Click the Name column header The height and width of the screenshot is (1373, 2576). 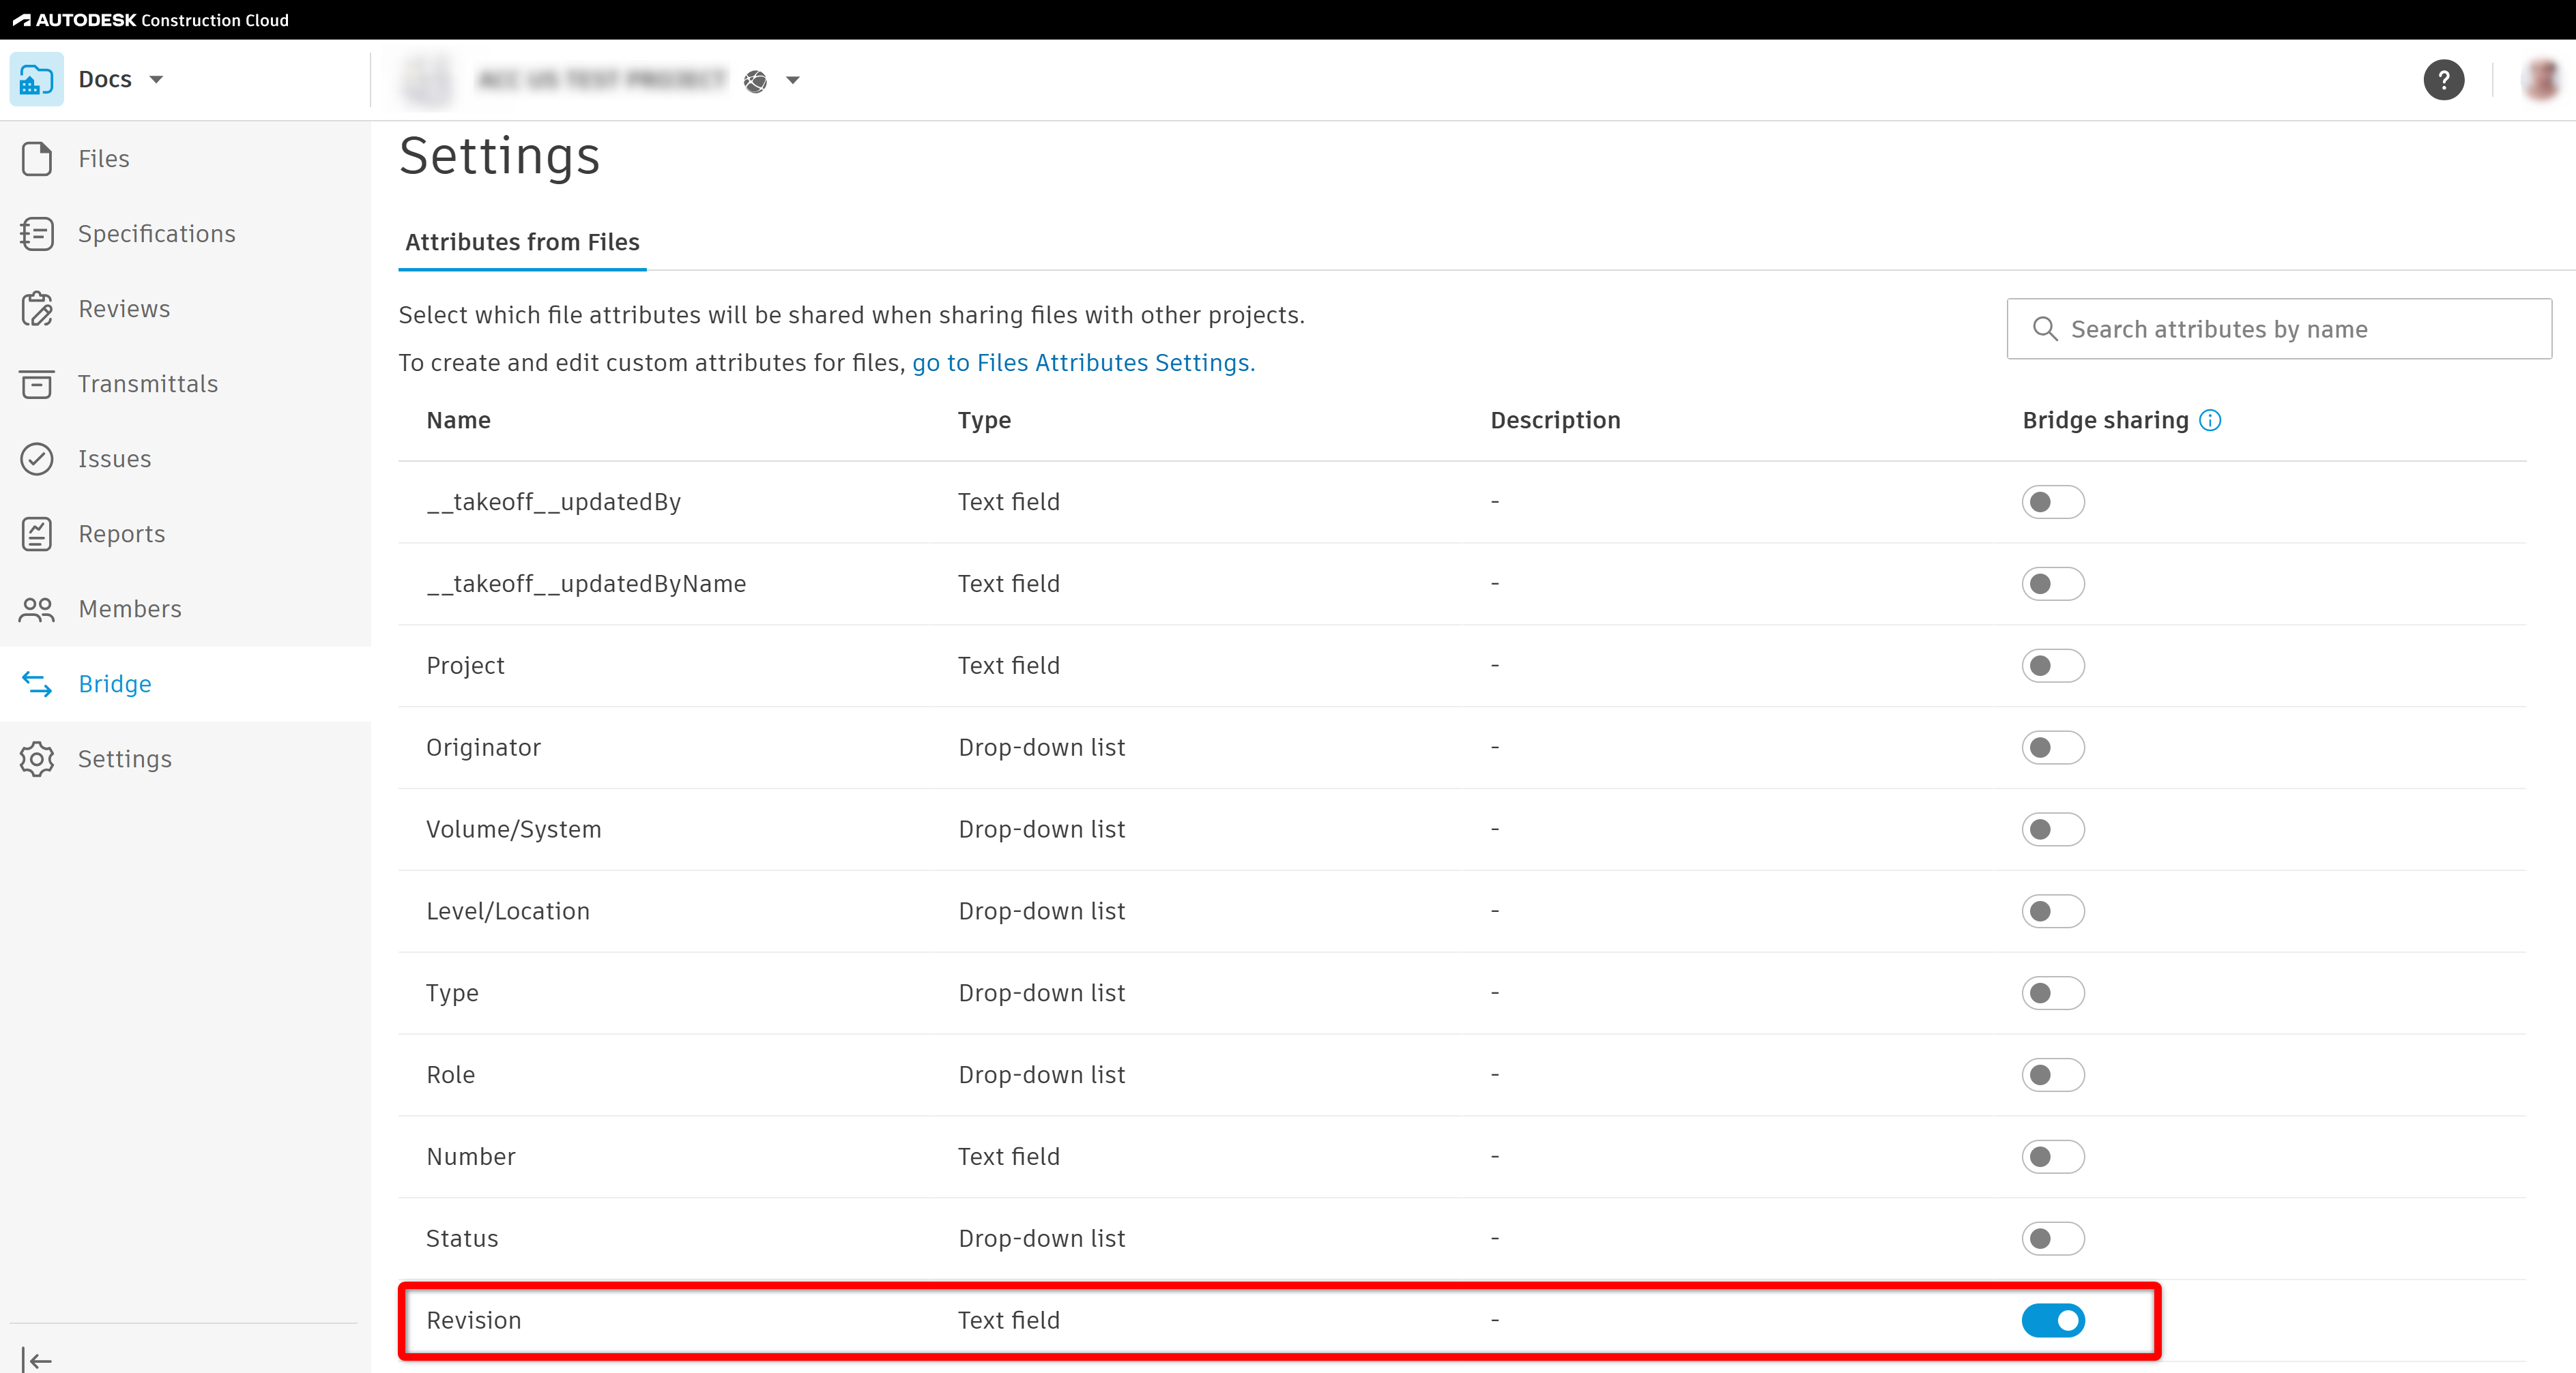coord(458,421)
